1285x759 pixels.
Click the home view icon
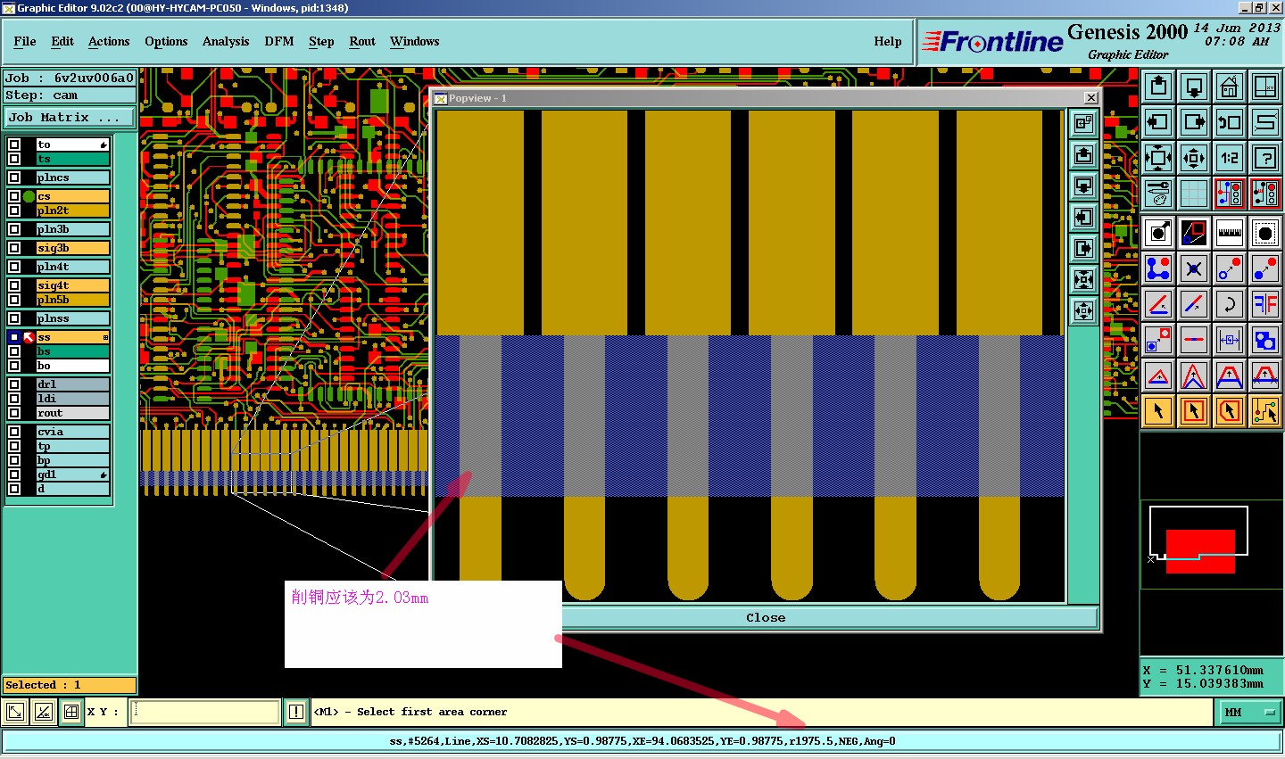pos(1230,87)
